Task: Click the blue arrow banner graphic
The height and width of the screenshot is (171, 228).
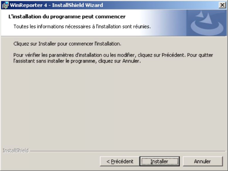Action: tap(206, 23)
